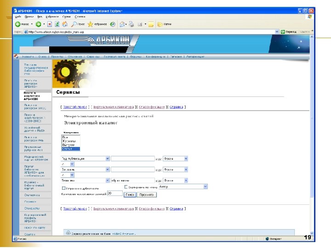This screenshot has height=248, width=331.
Task: Click the Поиск search button in form
Action: point(130,195)
